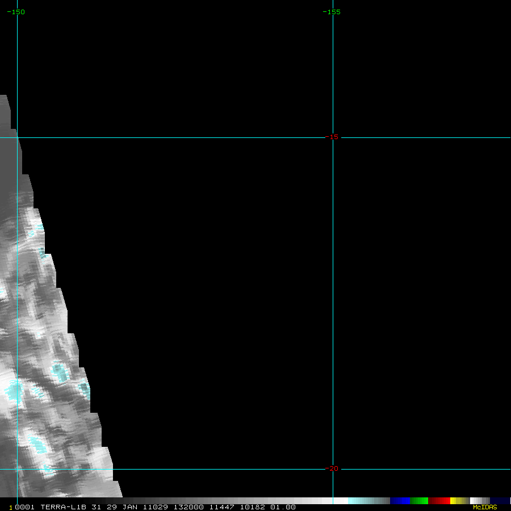Image resolution: width=511 pixels, height=511 pixels.
Task: Click grid intersection of -155 and -15 lines
Action: tap(333, 137)
